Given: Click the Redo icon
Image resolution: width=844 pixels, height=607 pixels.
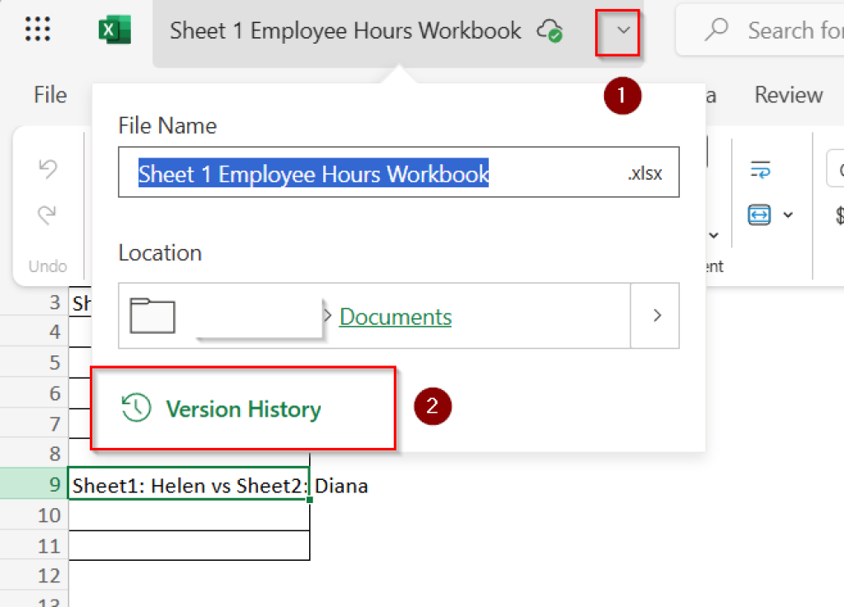Looking at the screenshot, I should coord(48,213).
